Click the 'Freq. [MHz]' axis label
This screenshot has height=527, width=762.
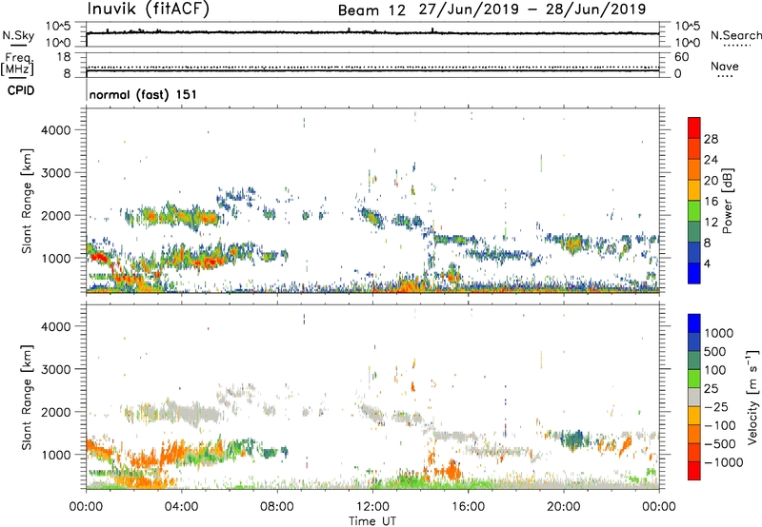(17, 65)
